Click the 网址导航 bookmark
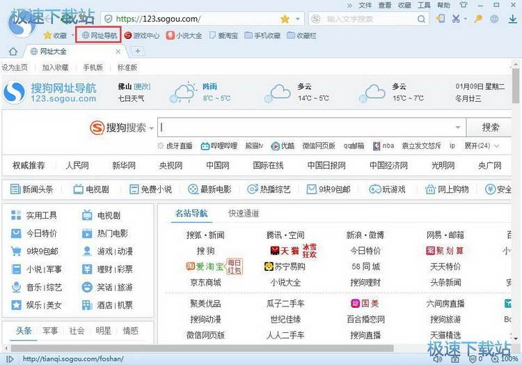The height and width of the screenshot is (365, 522). (100, 36)
